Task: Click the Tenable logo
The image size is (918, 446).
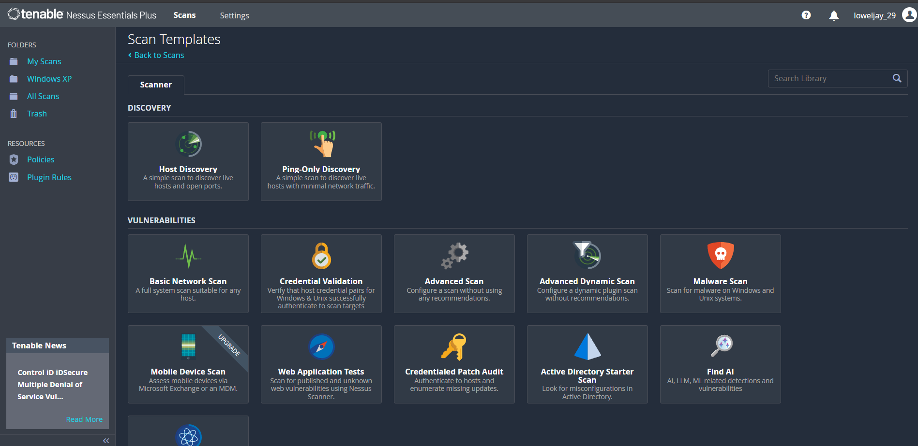Action: click(x=35, y=14)
